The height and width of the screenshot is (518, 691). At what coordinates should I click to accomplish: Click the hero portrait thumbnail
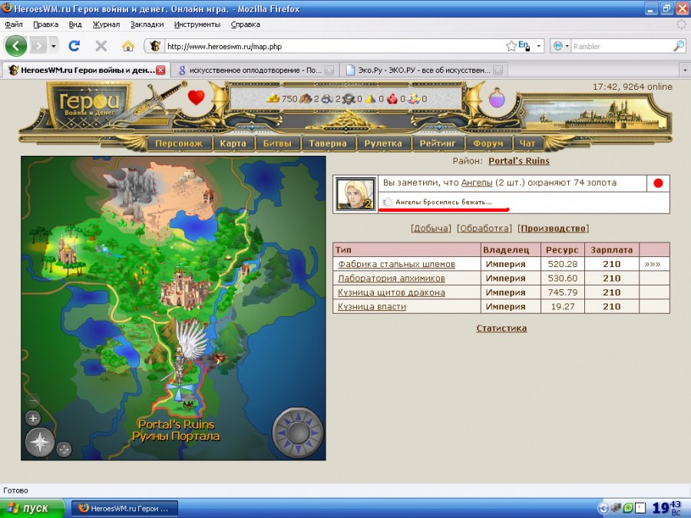355,194
